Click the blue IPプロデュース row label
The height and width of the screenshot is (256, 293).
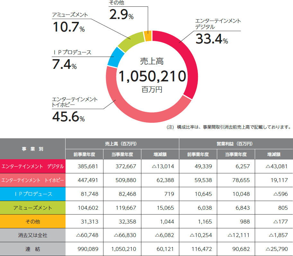point(33,194)
